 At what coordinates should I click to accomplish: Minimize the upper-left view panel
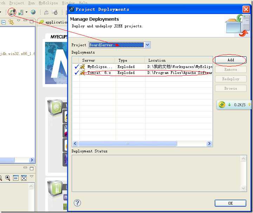tap(25, 21)
